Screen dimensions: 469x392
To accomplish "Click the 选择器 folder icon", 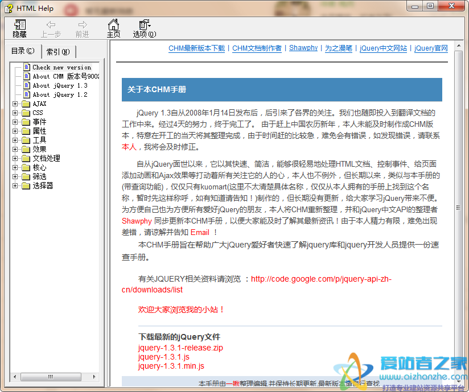I will click(x=26, y=185).
